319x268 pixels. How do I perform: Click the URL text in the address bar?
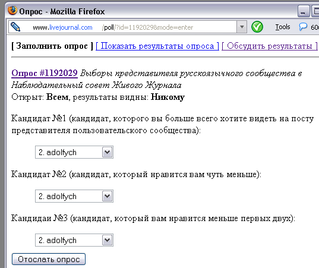tap(113, 27)
